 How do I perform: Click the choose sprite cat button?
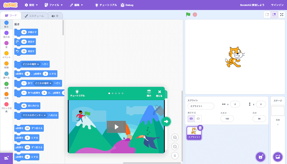(260, 157)
